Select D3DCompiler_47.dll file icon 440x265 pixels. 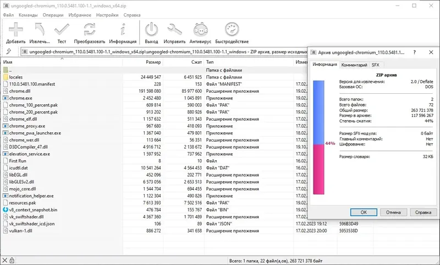coord(5,147)
